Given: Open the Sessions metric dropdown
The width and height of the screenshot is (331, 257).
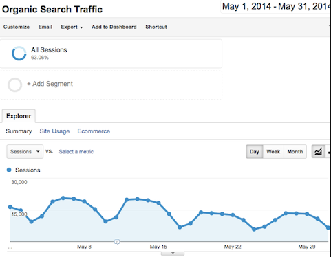Looking at the screenshot, I should [x=25, y=151].
